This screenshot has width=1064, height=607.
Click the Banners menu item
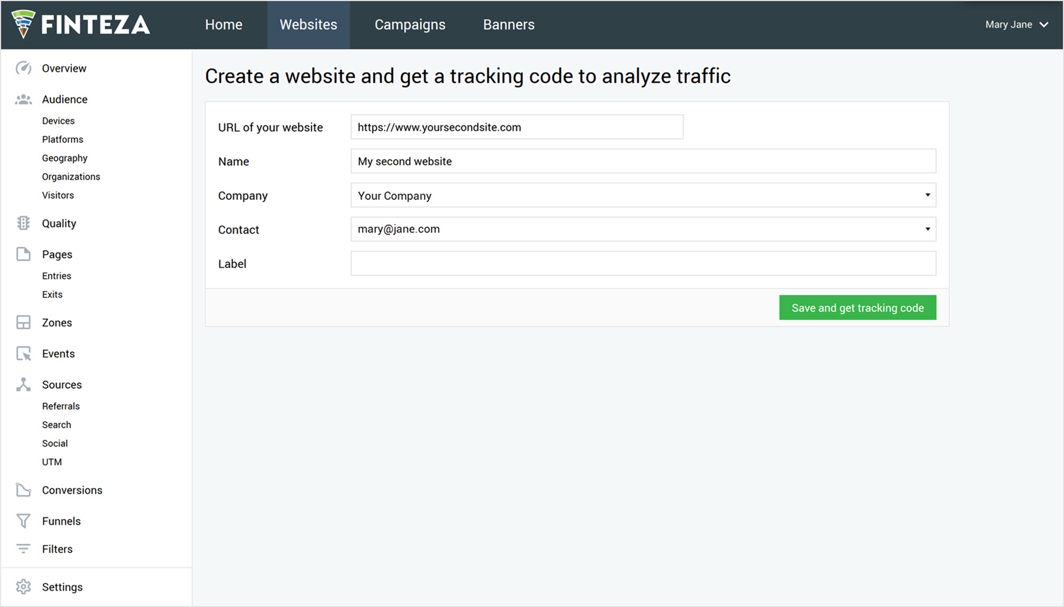pyautogui.click(x=509, y=24)
